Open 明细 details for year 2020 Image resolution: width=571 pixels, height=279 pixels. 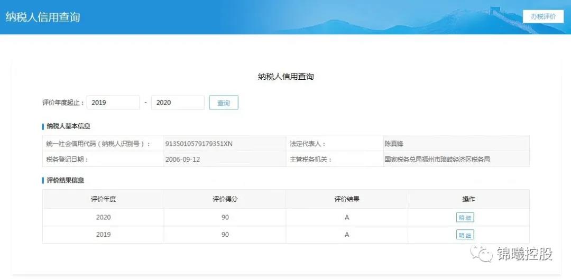[x=465, y=217]
